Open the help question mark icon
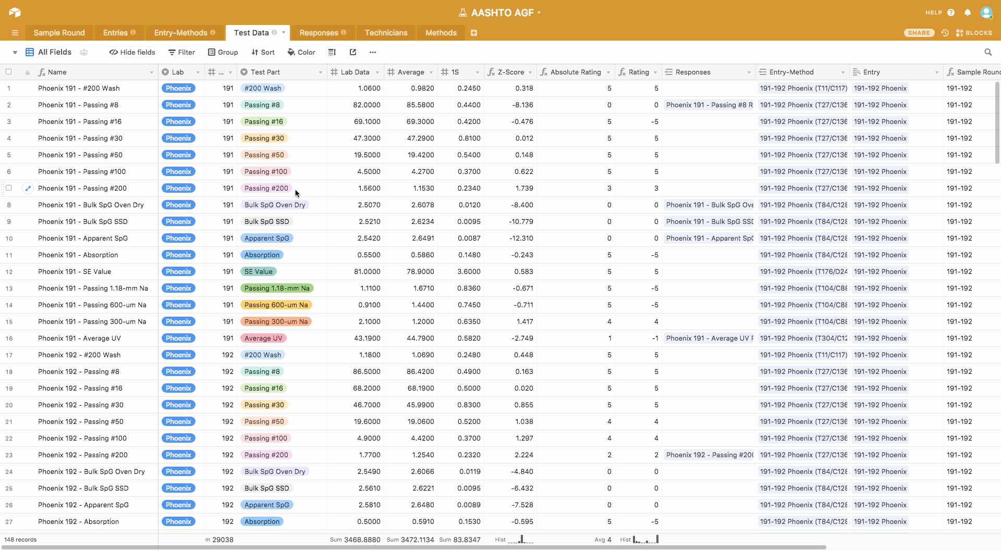 point(951,12)
